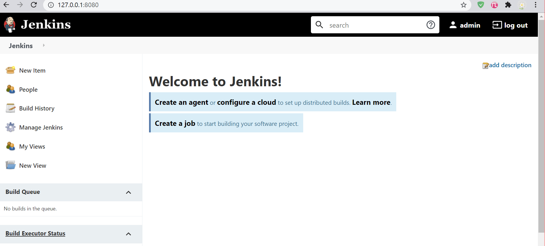The image size is (545, 246).
Task: Click the My Views icon
Action: point(11,146)
